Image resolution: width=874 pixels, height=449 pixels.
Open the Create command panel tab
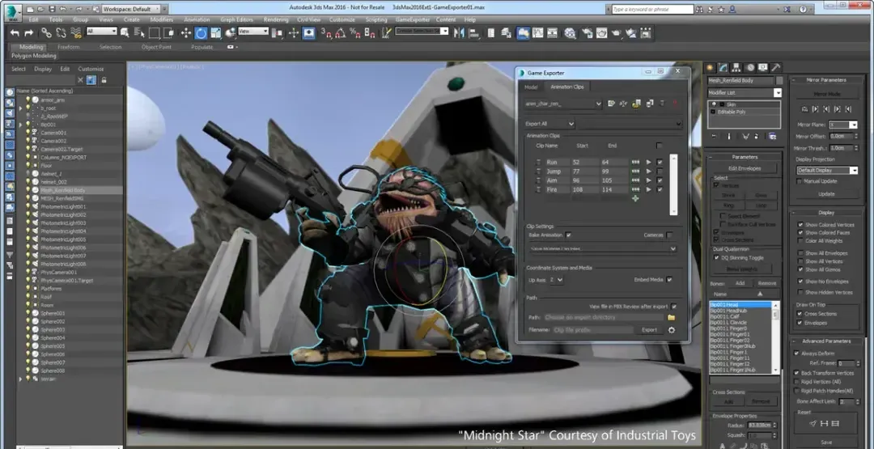pos(711,67)
